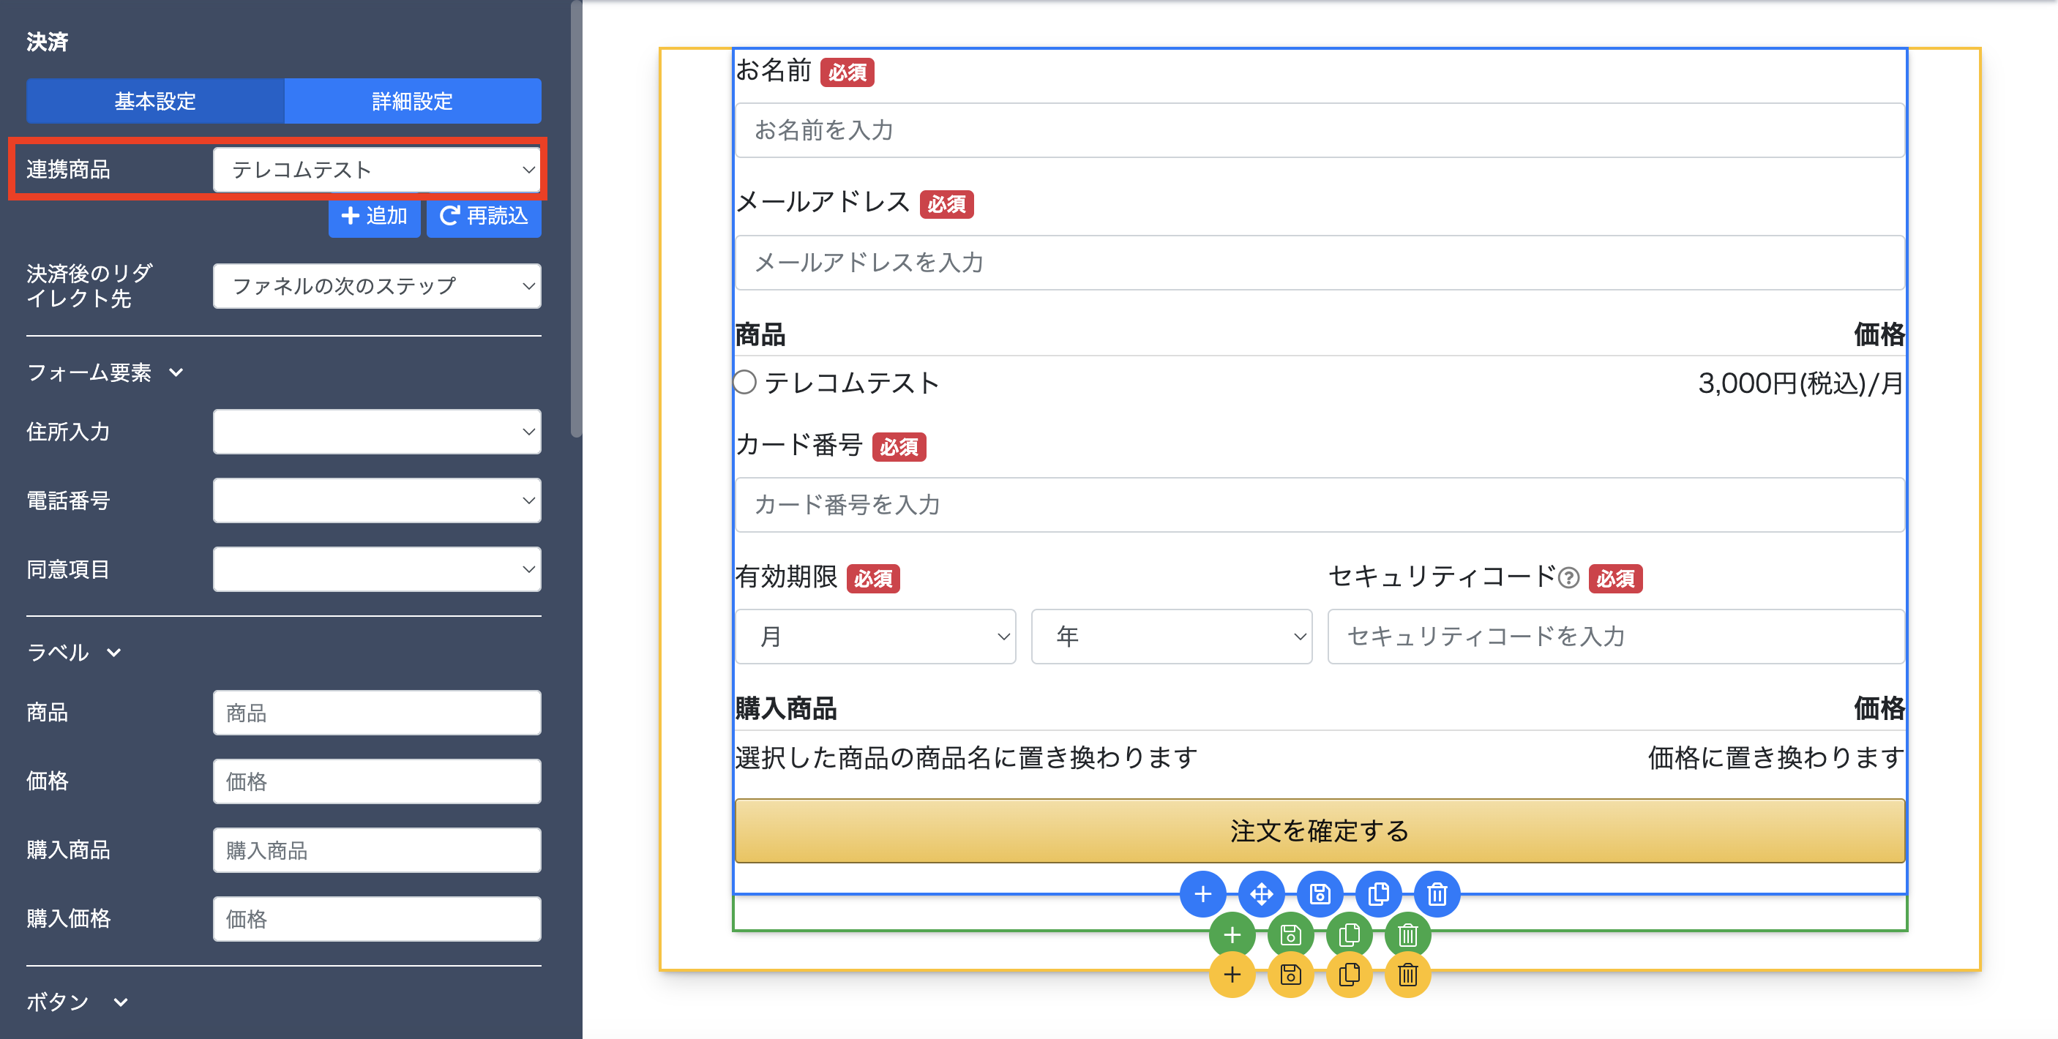Image resolution: width=2058 pixels, height=1039 pixels.
Task: Click the green duplicate copy icon
Action: click(x=1349, y=934)
